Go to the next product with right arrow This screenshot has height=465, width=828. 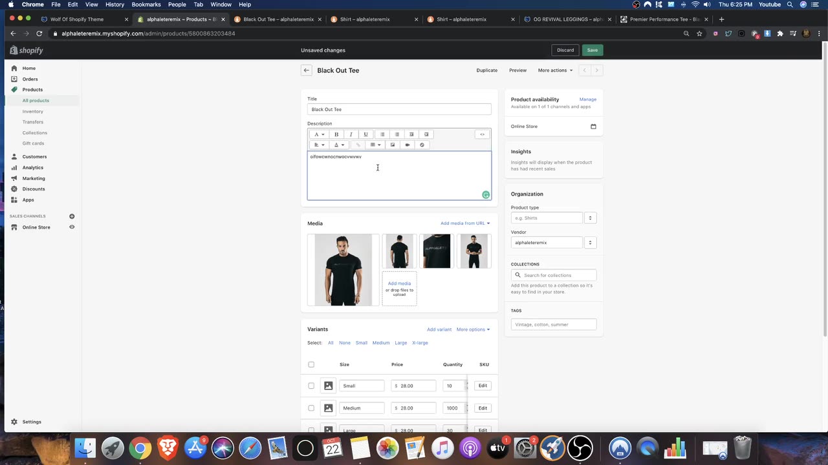pos(596,70)
